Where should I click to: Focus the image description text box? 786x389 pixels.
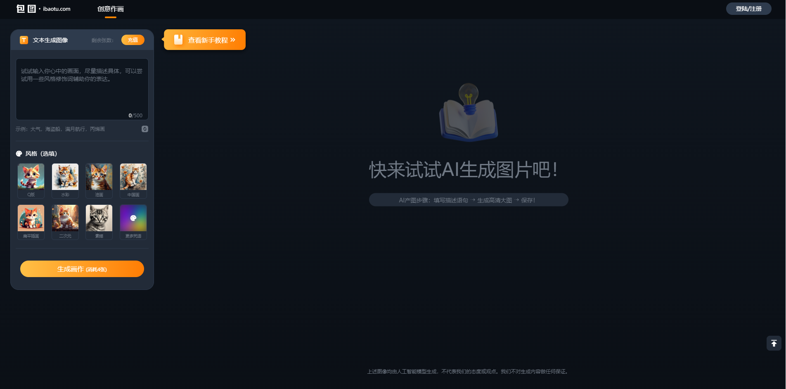coord(82,89)
